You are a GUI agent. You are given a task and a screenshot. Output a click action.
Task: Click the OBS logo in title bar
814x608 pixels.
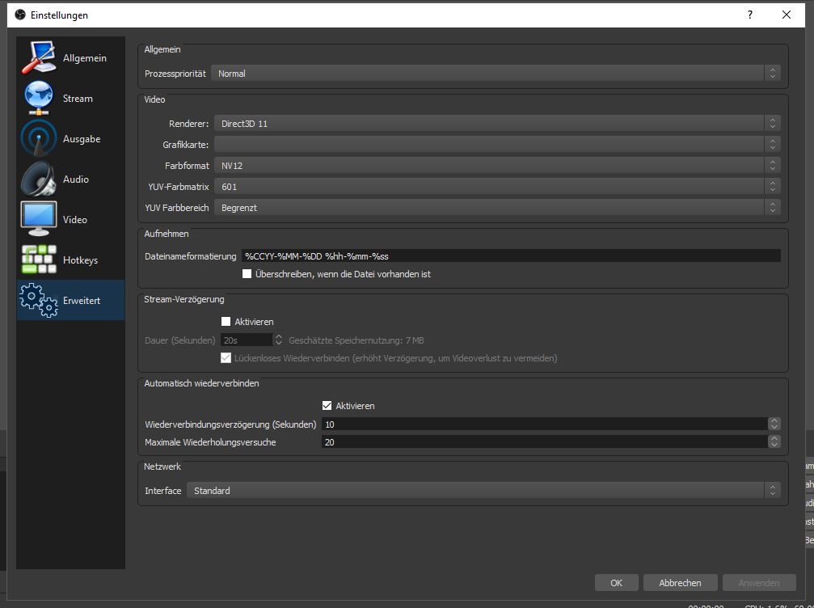pyautogui.click(x=20, y=15)
